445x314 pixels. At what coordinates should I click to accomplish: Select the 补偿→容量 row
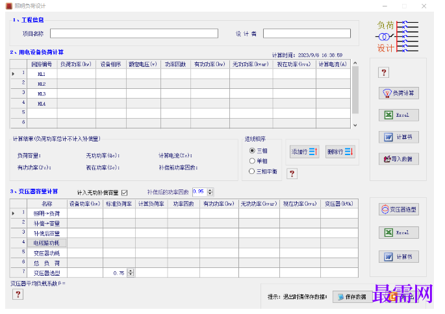pos(47,223)
